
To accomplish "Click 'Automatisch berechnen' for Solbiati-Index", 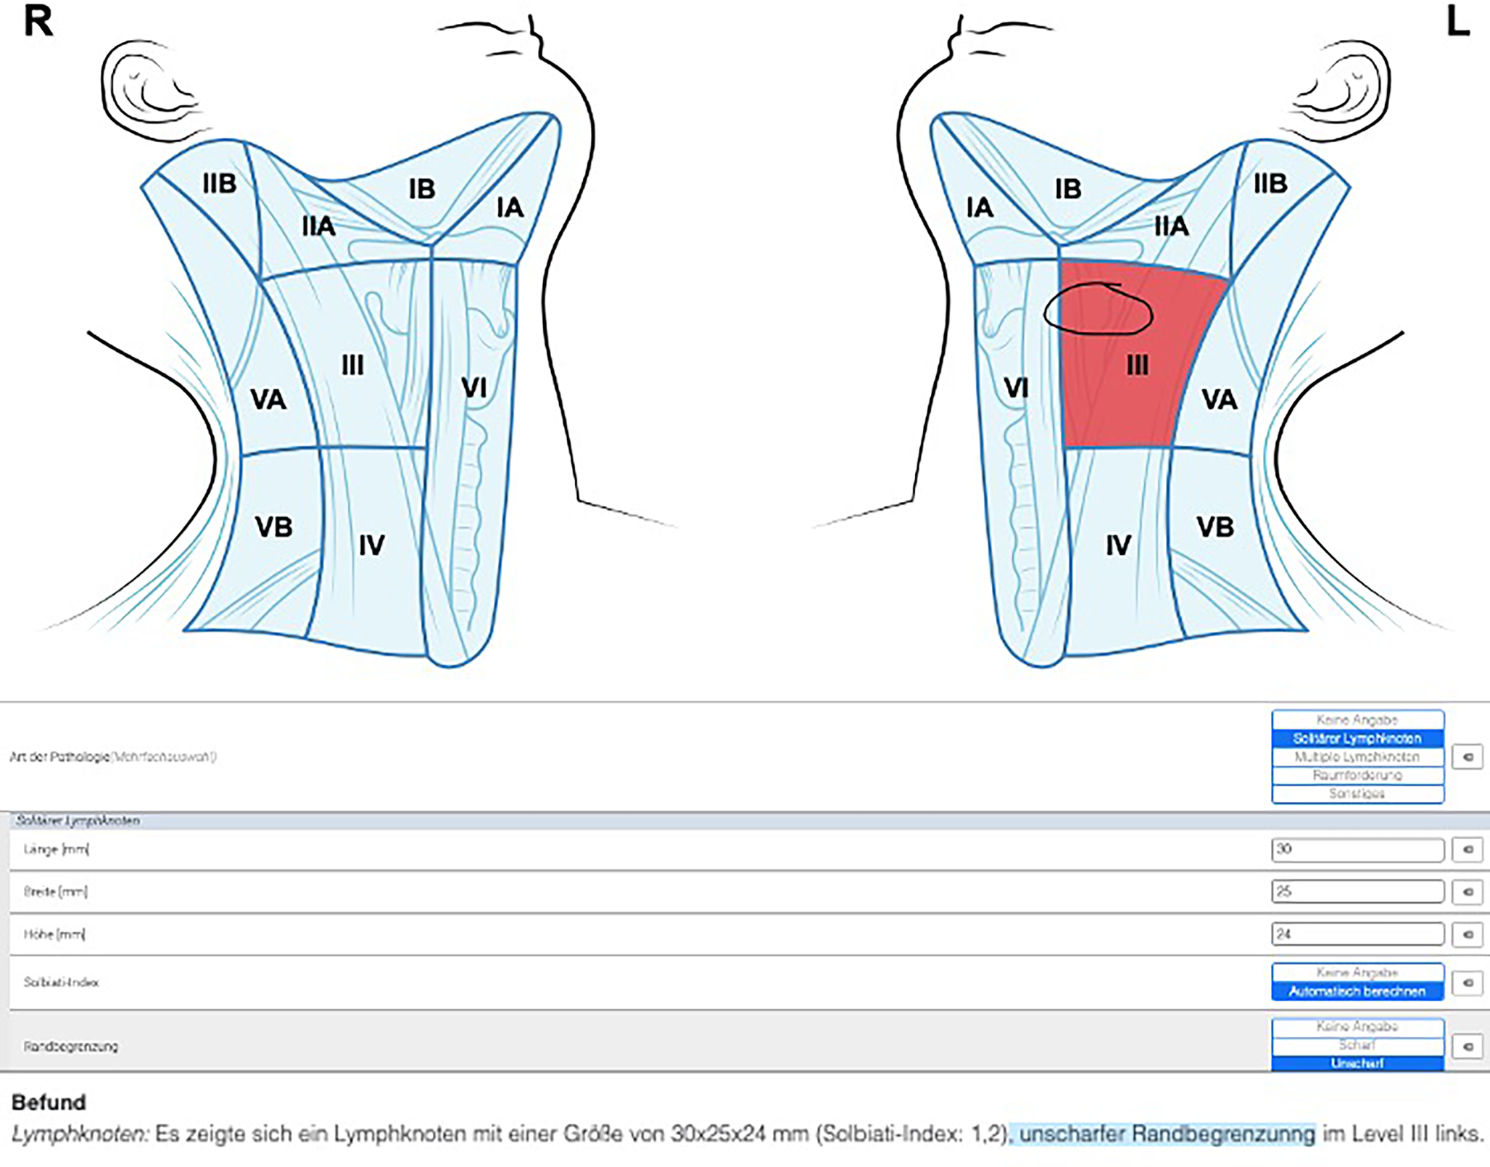I will (1357, 991).
